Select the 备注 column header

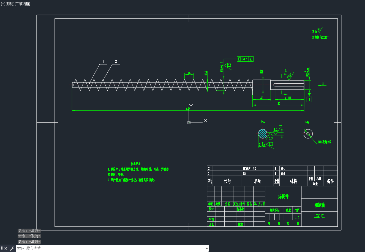[330, 181]
